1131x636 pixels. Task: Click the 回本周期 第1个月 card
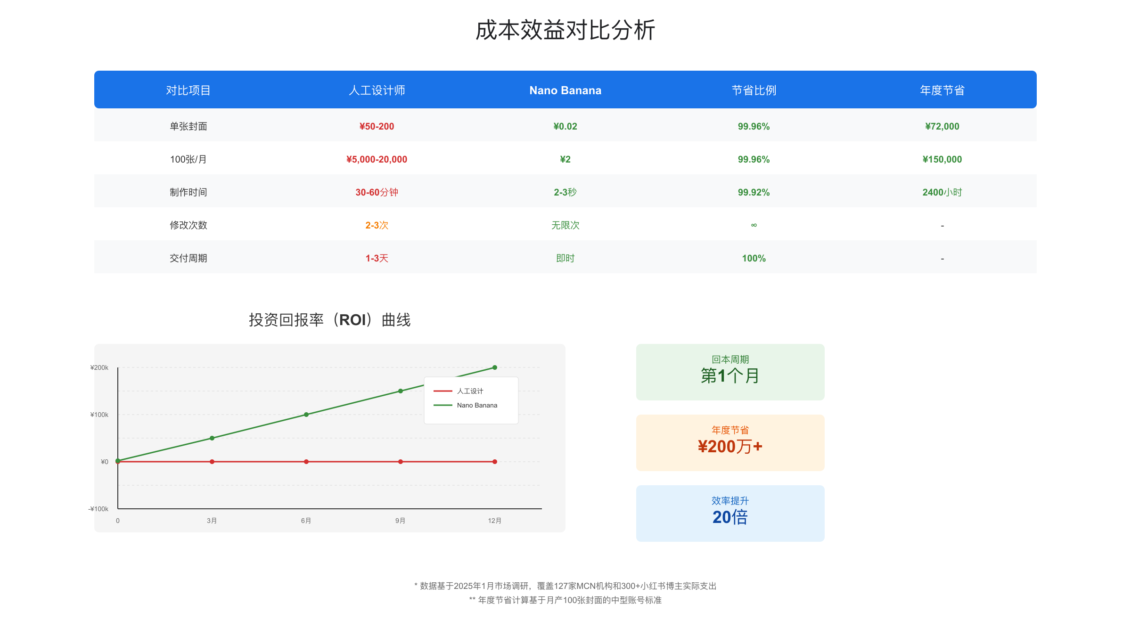[x=730, y=372]
